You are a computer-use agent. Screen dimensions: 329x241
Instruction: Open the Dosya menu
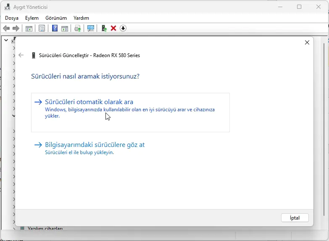click(12, 18)
